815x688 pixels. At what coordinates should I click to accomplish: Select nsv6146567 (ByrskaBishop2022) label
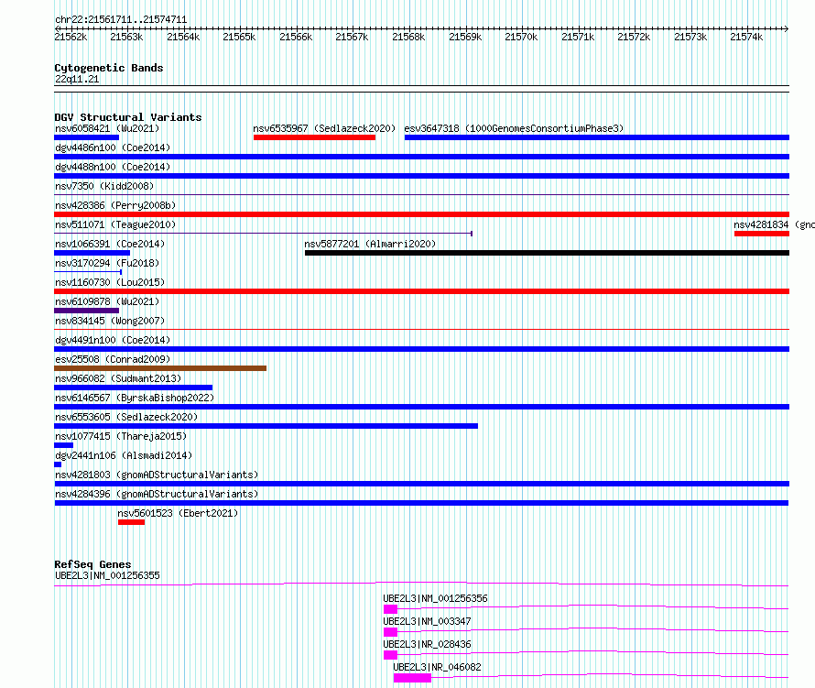[x=135, y=398]
